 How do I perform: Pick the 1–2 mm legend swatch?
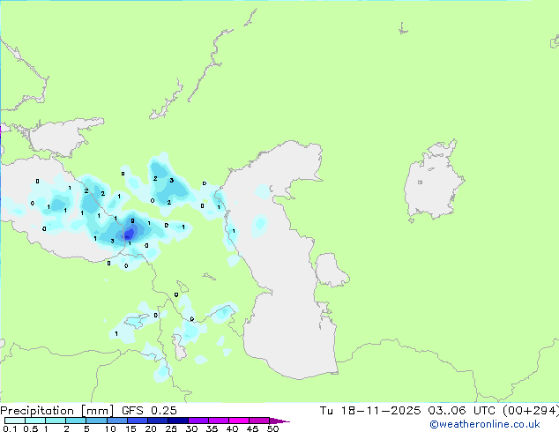click(56, 421)
